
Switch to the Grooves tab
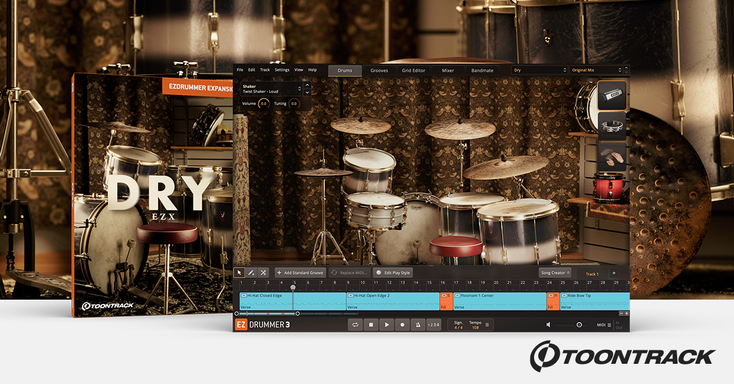pos(379,70)
